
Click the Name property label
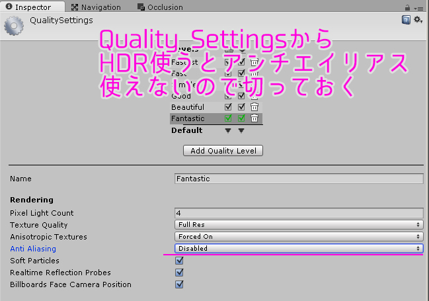[20, 179]
